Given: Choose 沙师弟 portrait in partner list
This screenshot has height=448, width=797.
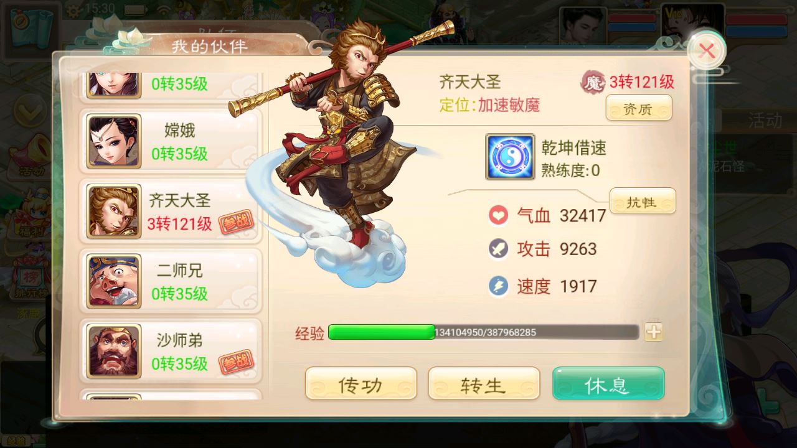Looking at the screenshot, I should pyautogui.click(x=114, y=350).
